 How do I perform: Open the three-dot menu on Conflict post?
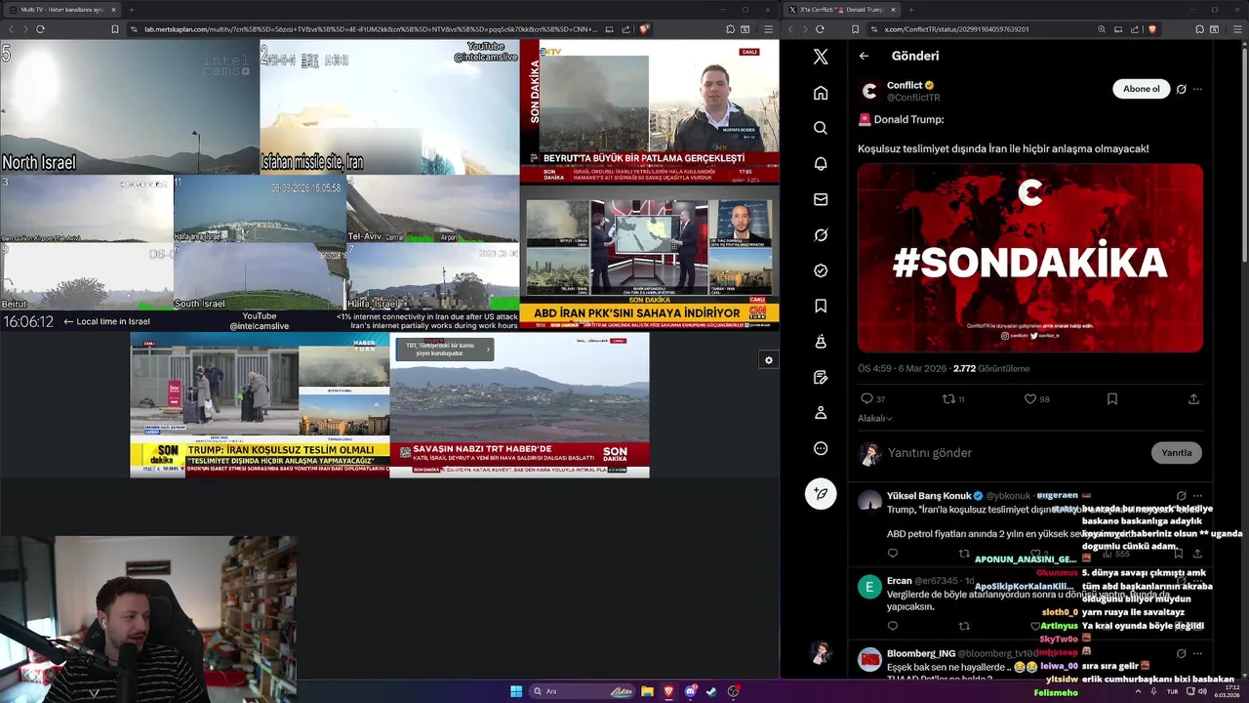pyautogui.click(x=1197, y=89)
